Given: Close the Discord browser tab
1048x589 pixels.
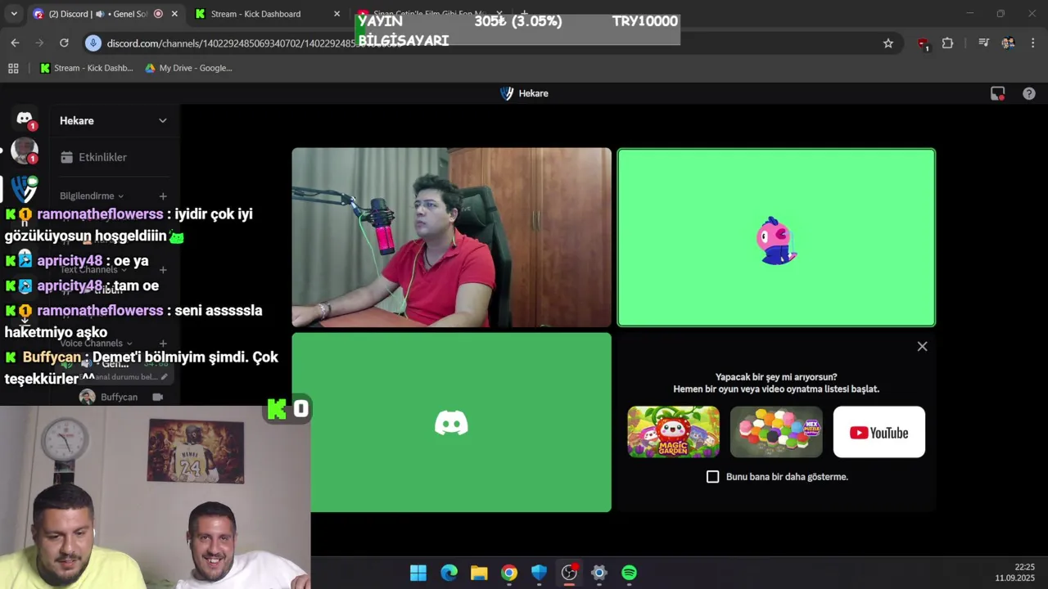Looking at the screenshot, I should (174, 14).
